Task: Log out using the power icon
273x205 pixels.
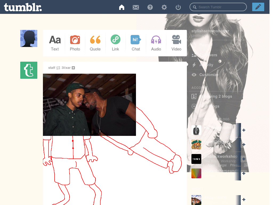Action: coord(178,7)
